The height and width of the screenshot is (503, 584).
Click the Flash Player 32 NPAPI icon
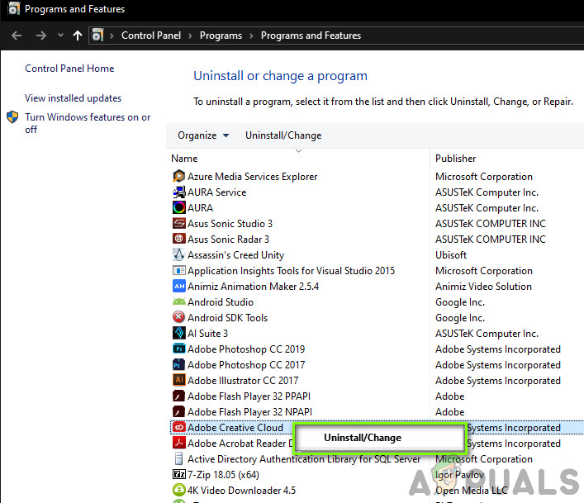pos(178,411)
